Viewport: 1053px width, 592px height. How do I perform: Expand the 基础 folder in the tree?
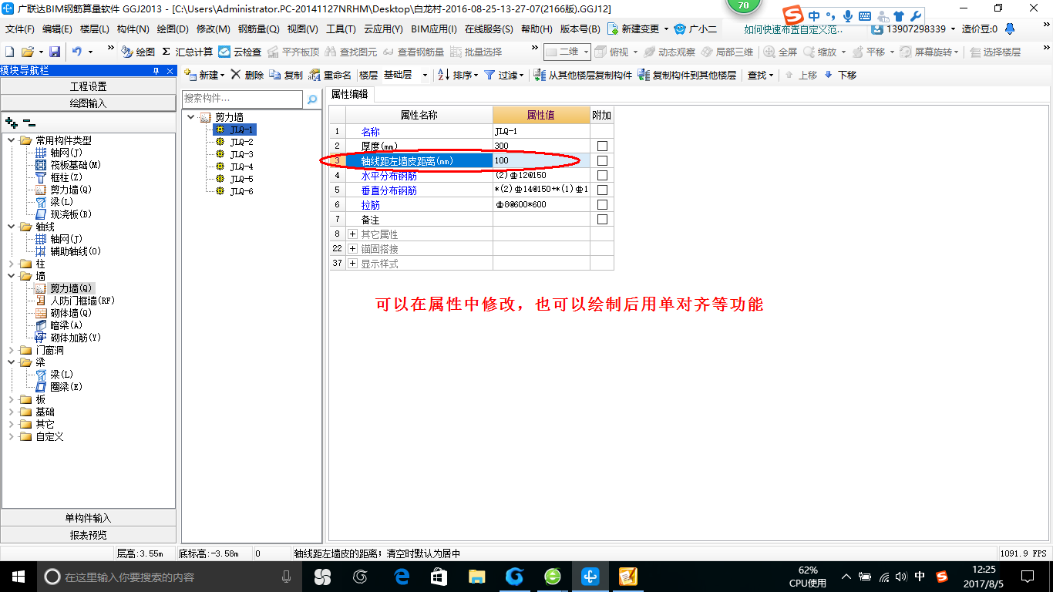[12, 412]
